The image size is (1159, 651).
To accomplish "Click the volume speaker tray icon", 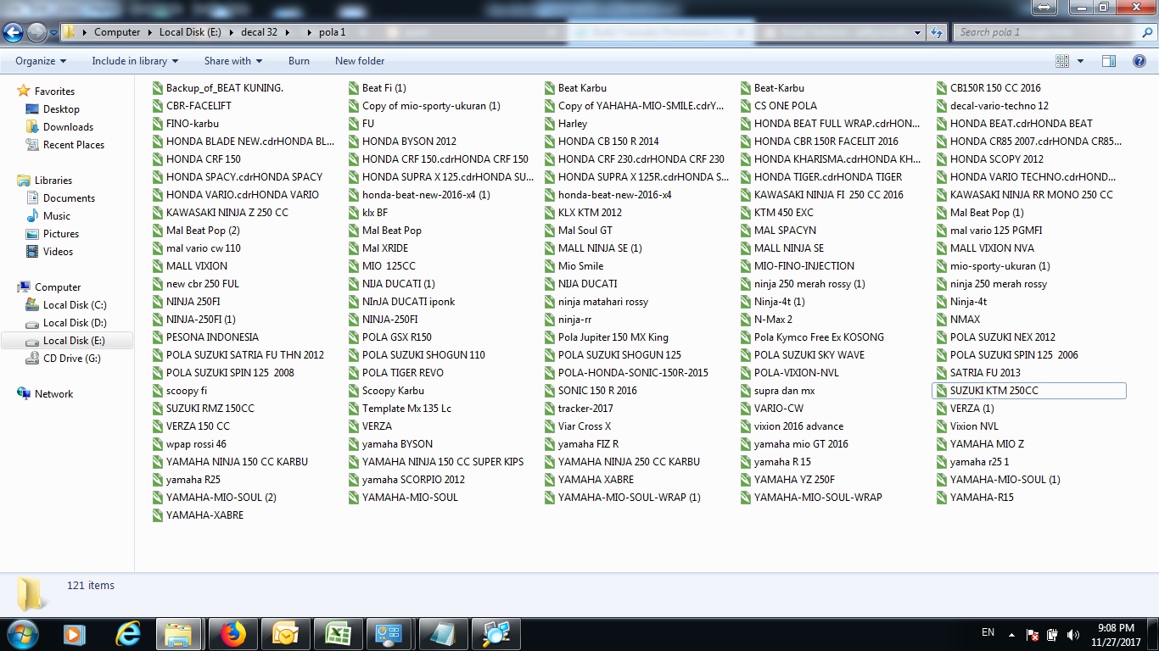I will click(1073, 634).
